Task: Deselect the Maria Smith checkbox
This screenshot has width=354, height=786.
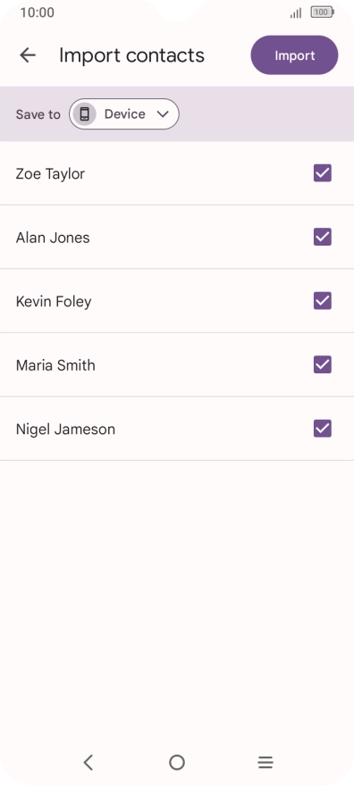Action: tap(323, 364)
